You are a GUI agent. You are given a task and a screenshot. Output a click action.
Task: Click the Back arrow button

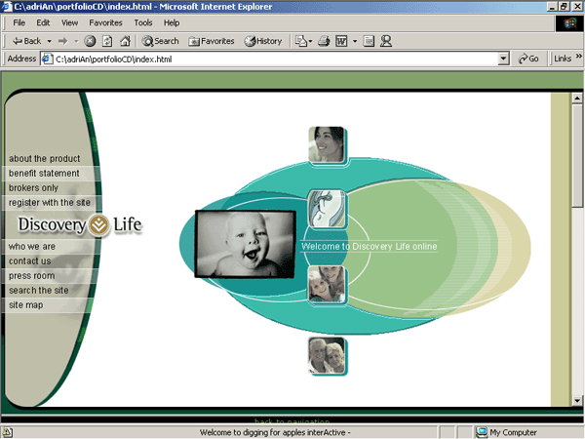26,41
